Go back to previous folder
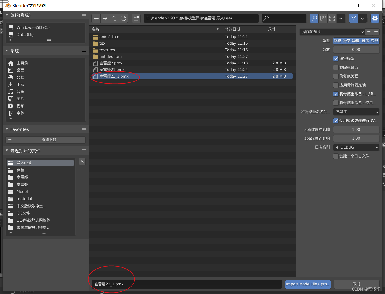The width and height of the screenshot is (385, 294). pos(96,18)
